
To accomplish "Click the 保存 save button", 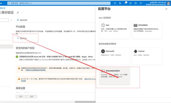I will [x=21, y=97].
